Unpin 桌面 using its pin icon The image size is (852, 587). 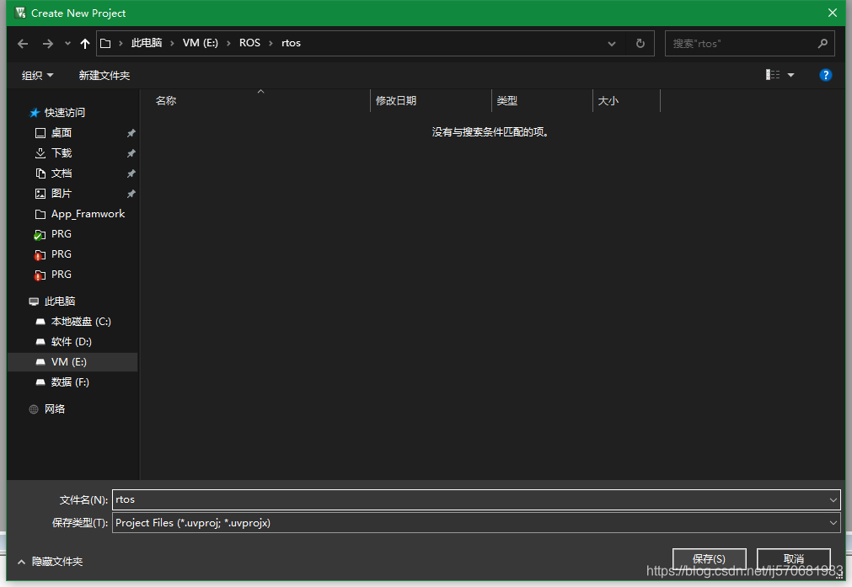click(131, 133)
